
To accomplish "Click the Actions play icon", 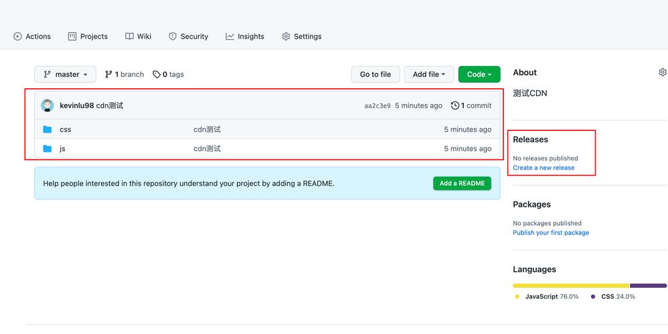I will (17, 37).
